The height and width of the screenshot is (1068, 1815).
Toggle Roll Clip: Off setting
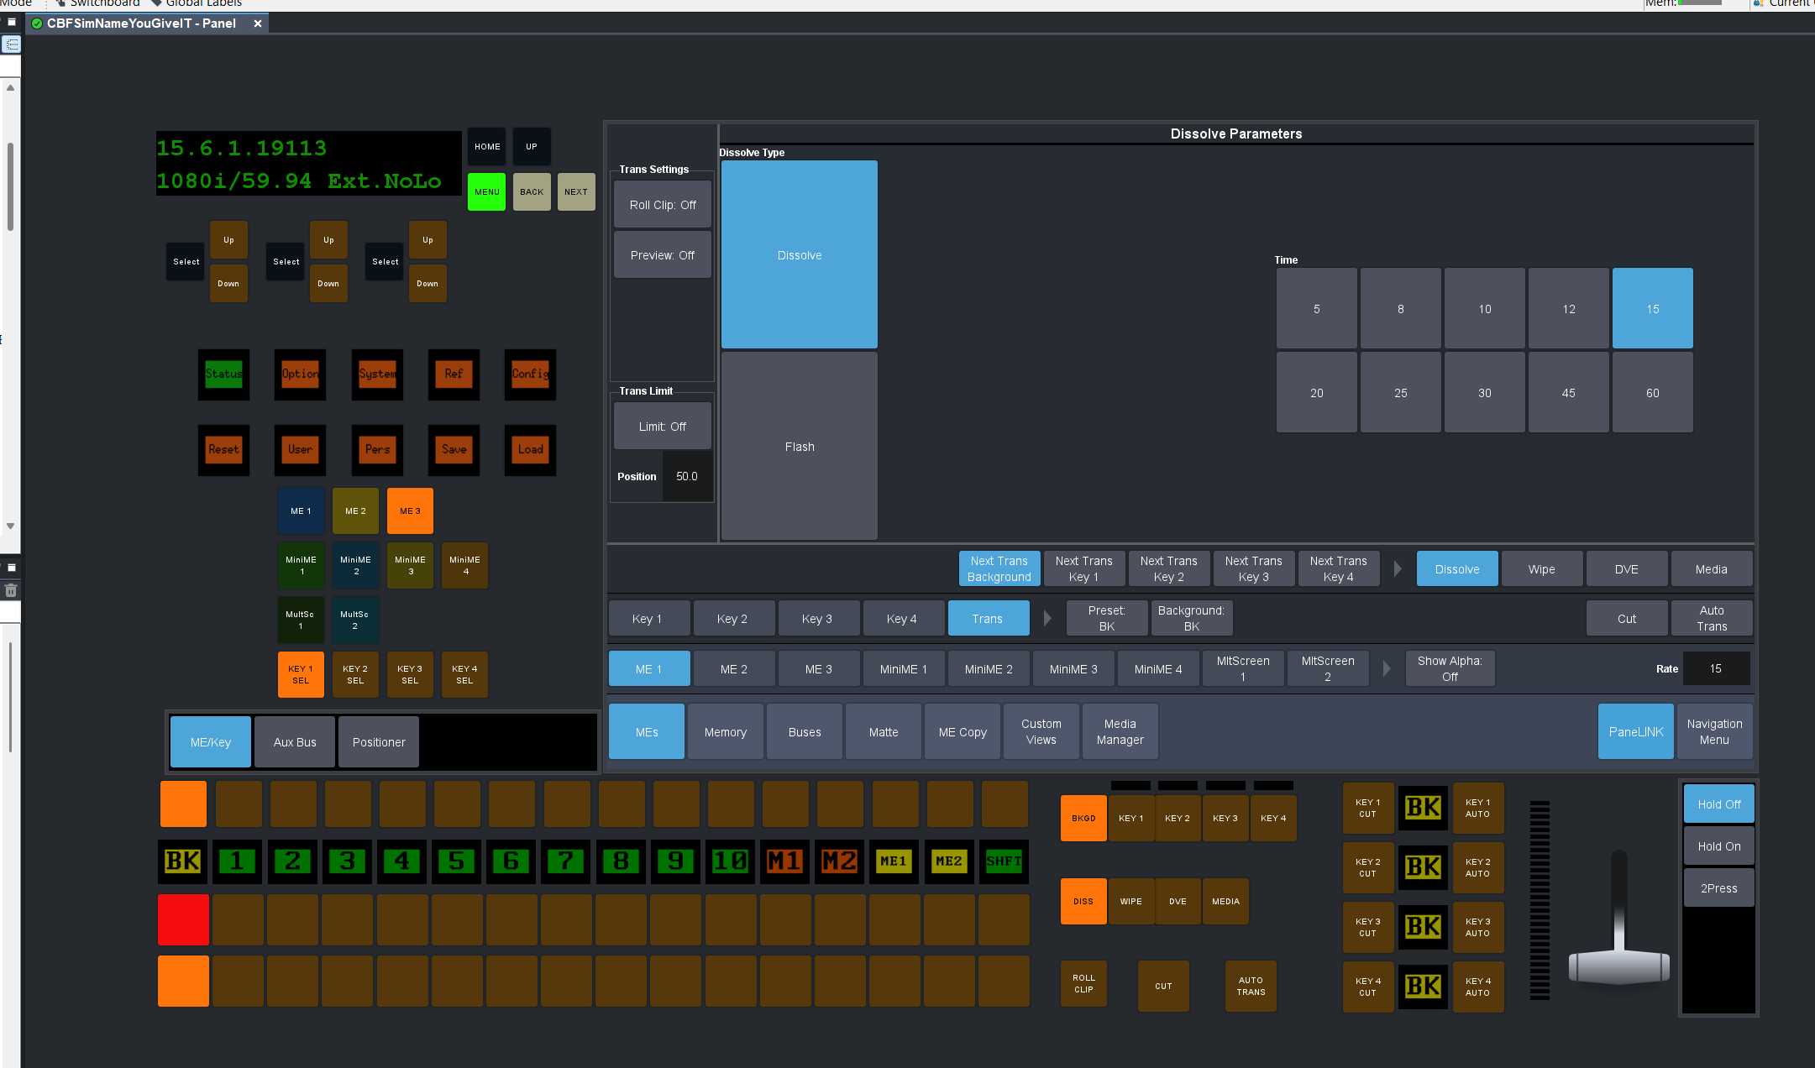point(663,206)
